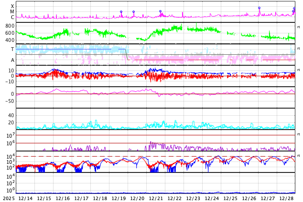The image size is (303, 202).
Task: Click the flare marker circle near 12/21
Action: [x=160, y=11]
